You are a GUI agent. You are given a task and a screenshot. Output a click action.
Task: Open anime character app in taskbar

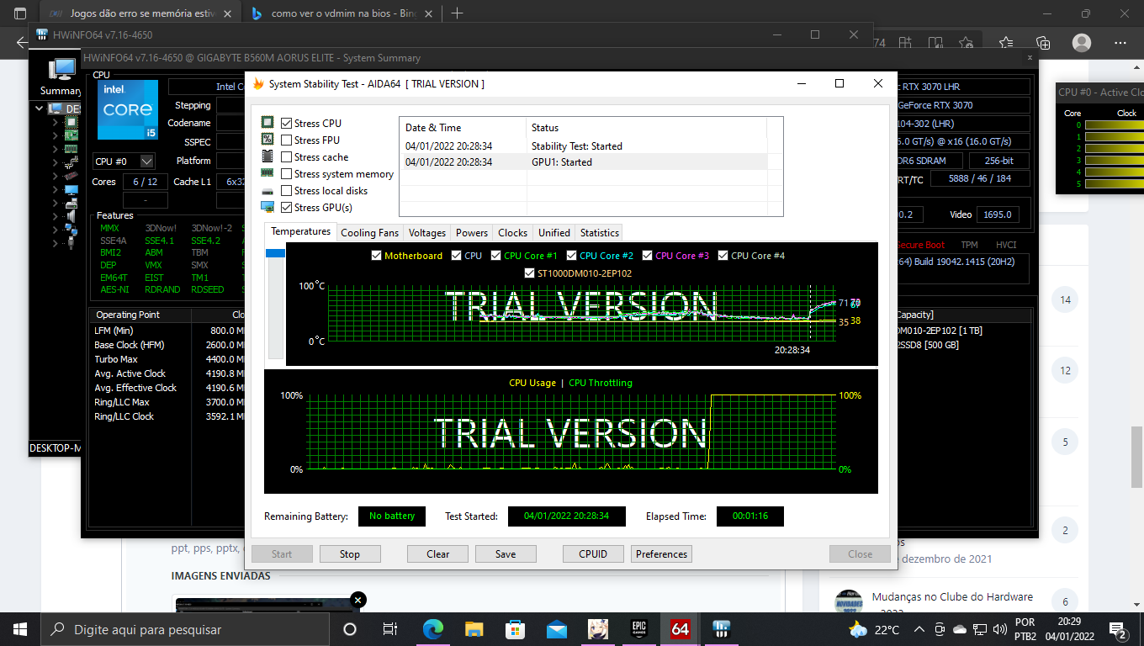[598, 628]
